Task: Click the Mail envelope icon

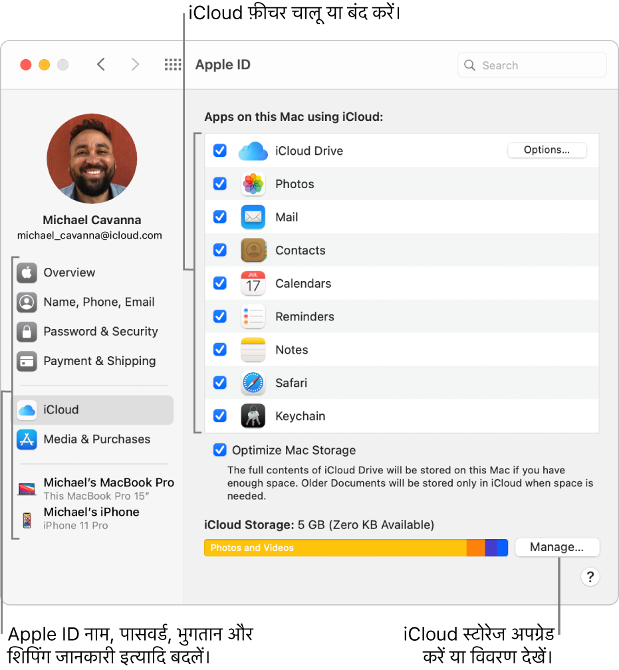Action: pyautogui.click(x=253, y=217)
